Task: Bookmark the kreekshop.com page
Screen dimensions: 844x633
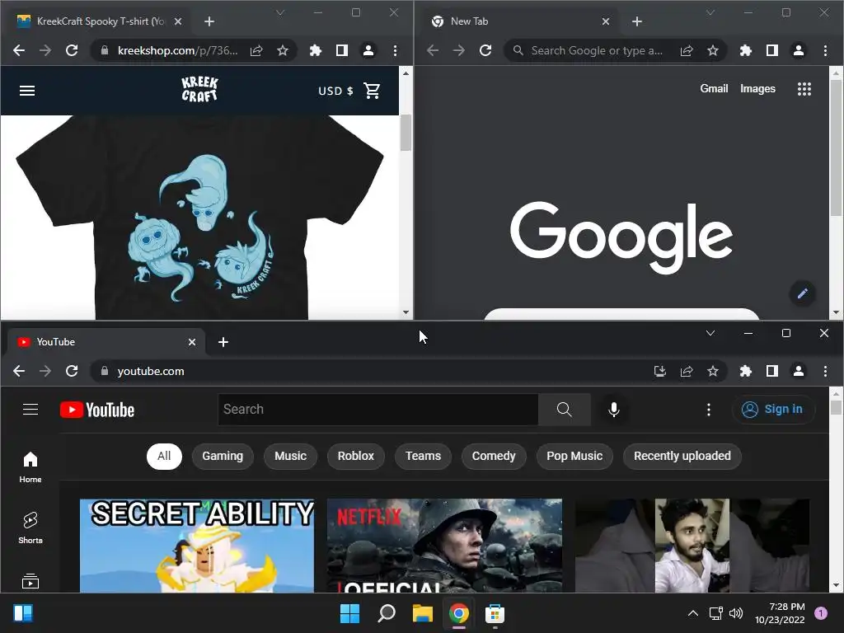Action: [283, 50]
